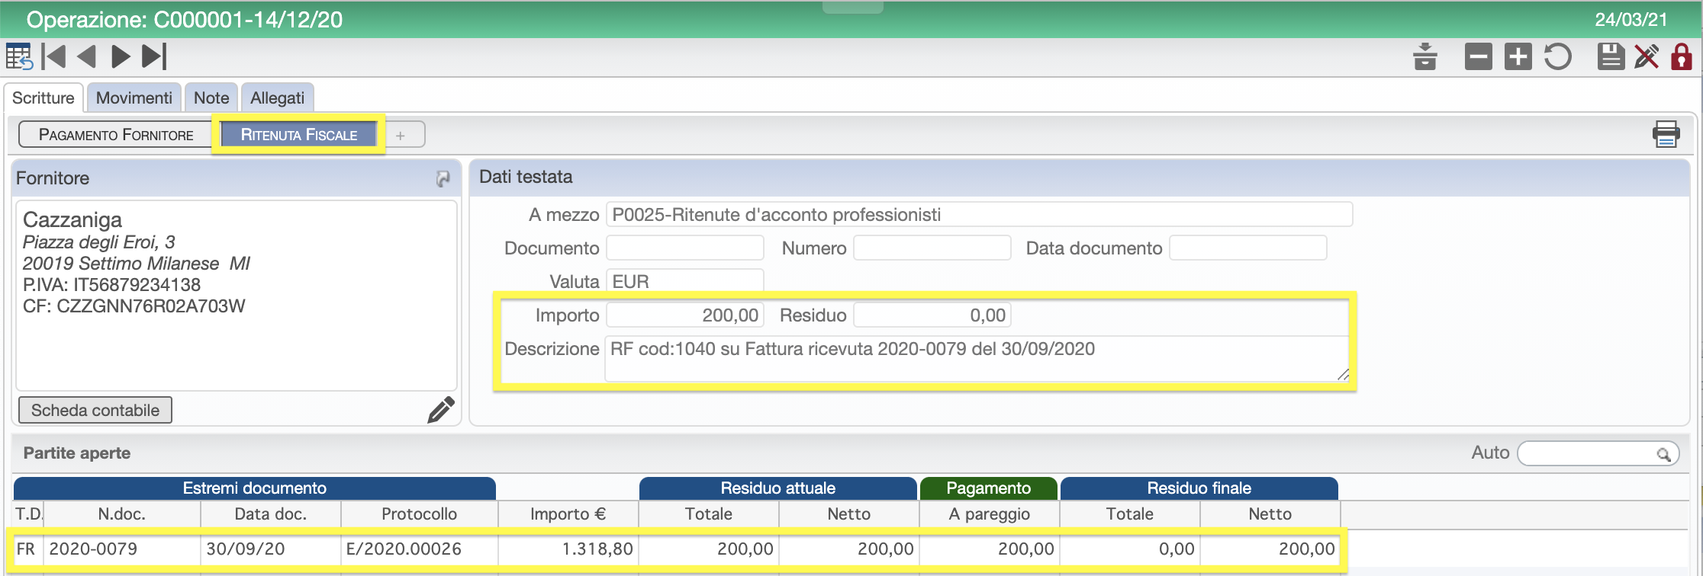Click the Importo € column header
This screenshot has height=576, width=1703.
click(568, 514)
